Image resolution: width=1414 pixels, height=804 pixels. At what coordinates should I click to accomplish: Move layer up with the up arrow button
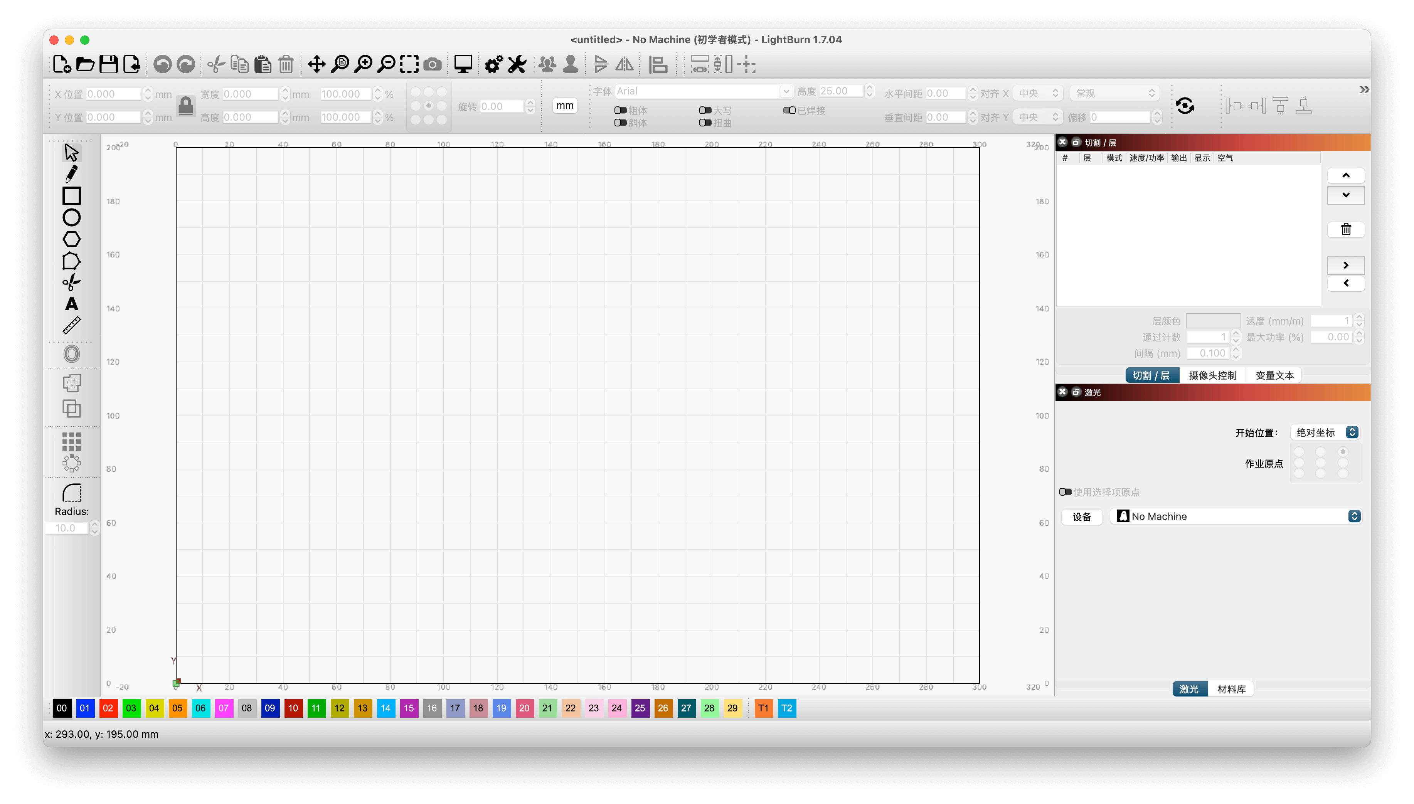point(1345,176)
